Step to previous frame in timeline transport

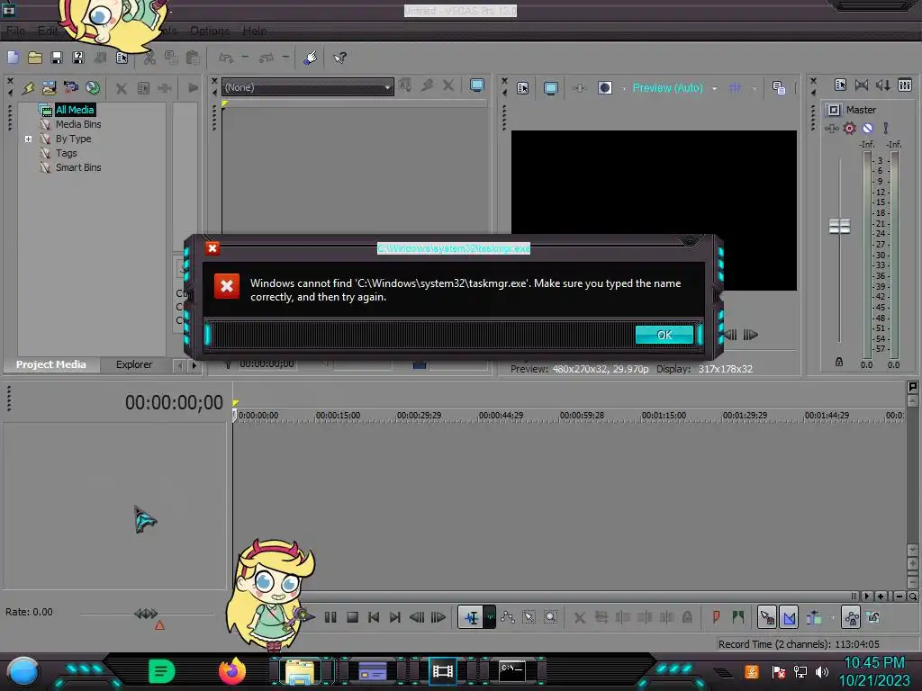click(x=417, y=617)
